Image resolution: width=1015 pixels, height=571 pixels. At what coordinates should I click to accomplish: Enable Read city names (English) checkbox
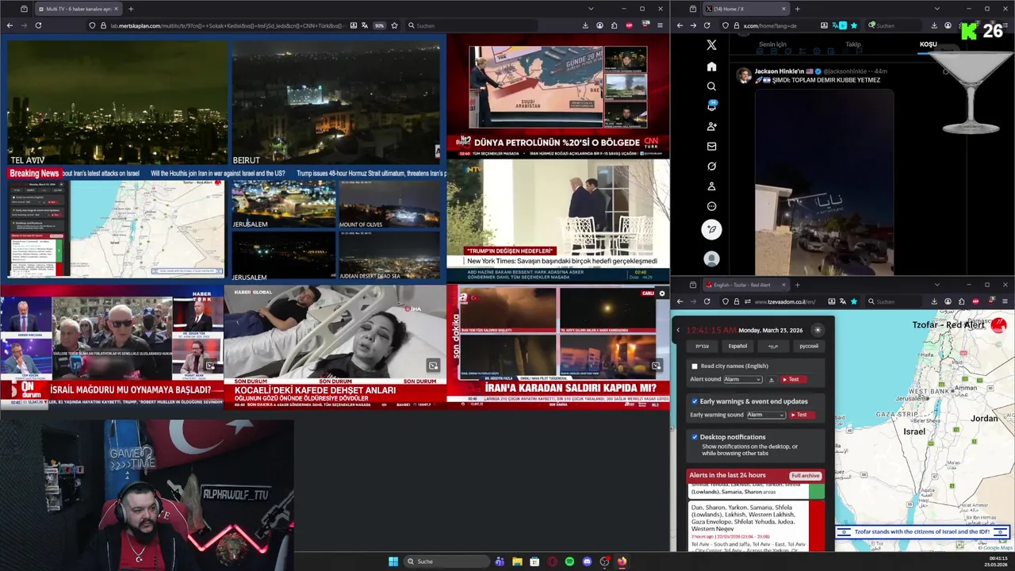(x=695, y=366)
